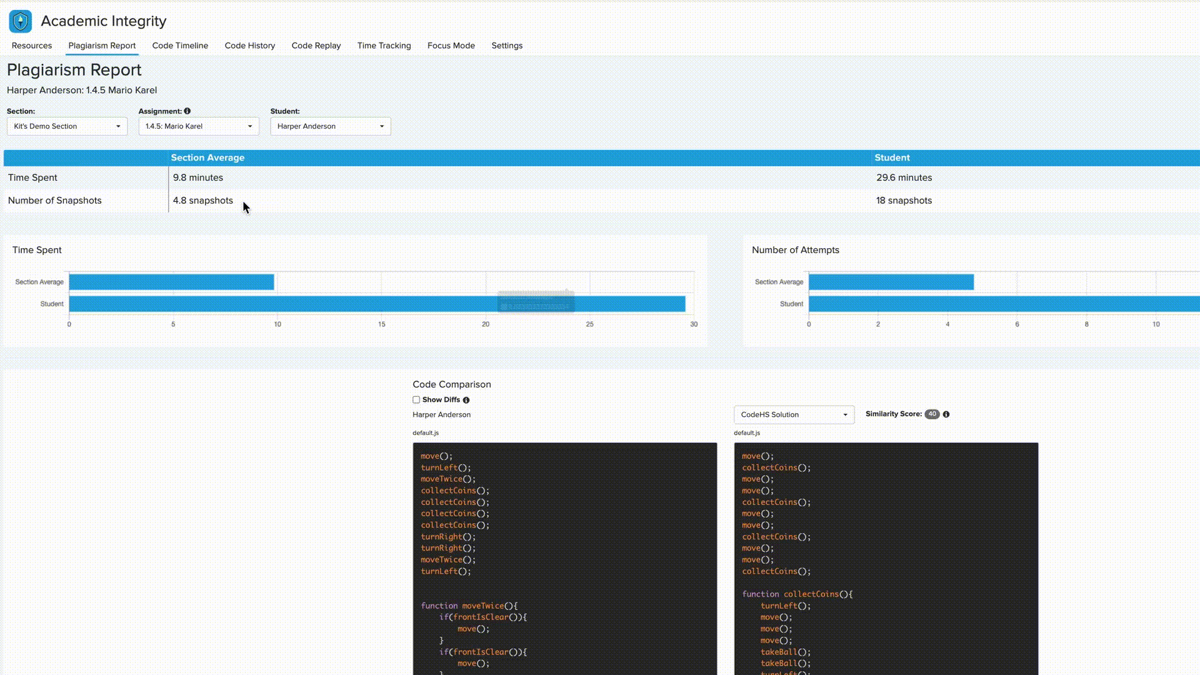Open the CodeHS Solution comparison dropdown

(794, 415)
